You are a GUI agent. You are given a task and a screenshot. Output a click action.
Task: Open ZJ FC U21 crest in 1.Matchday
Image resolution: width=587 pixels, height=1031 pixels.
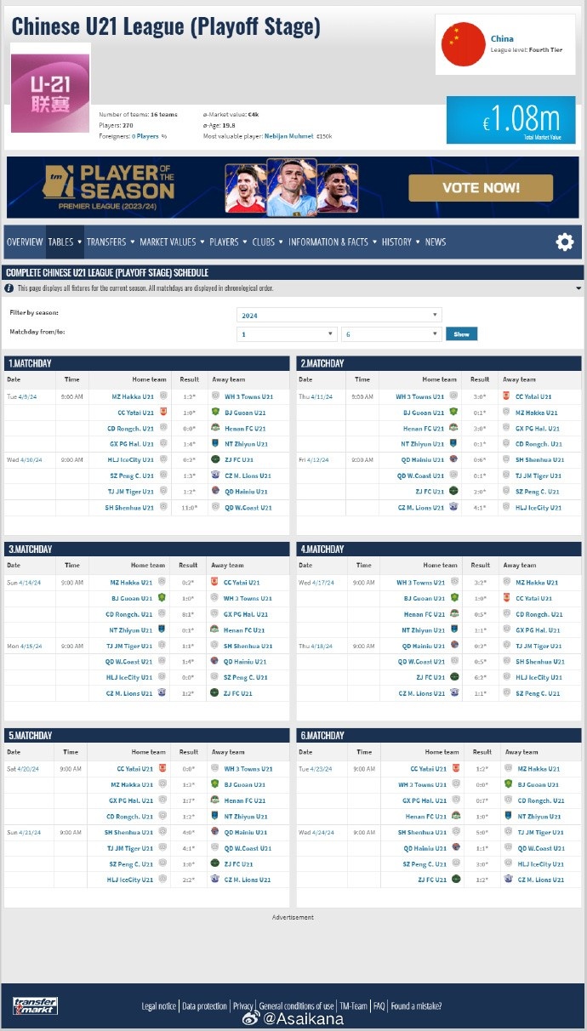coord(216,459)
